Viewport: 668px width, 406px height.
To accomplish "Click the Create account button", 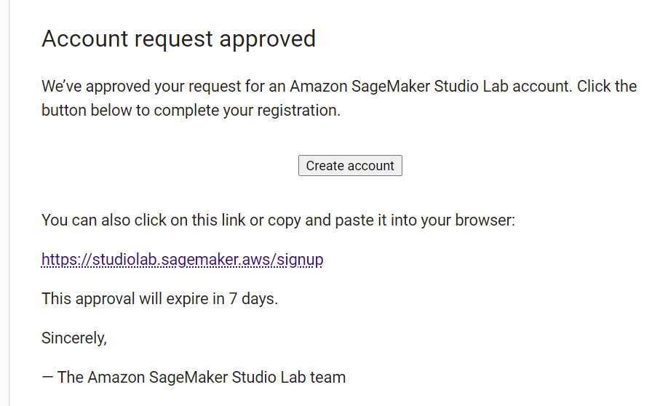I will (350, 166).
